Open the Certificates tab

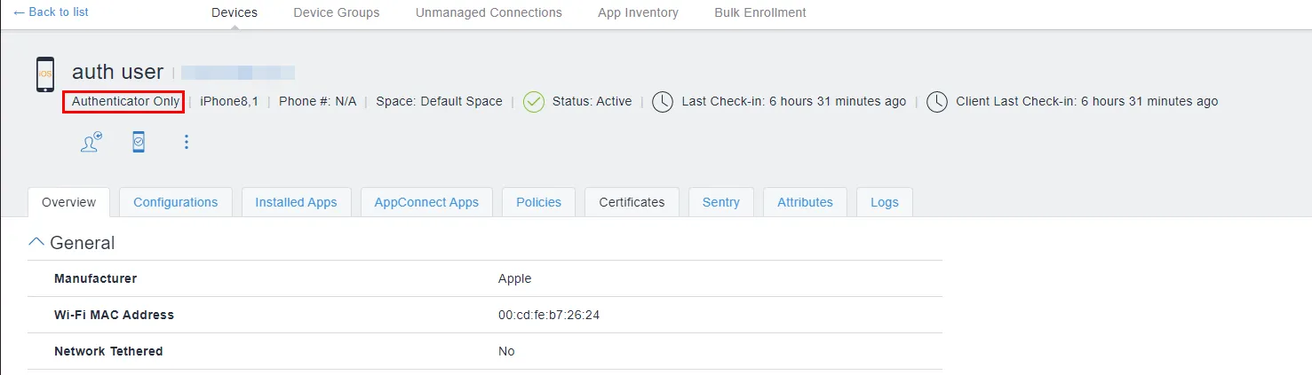[x=632, y=202]
